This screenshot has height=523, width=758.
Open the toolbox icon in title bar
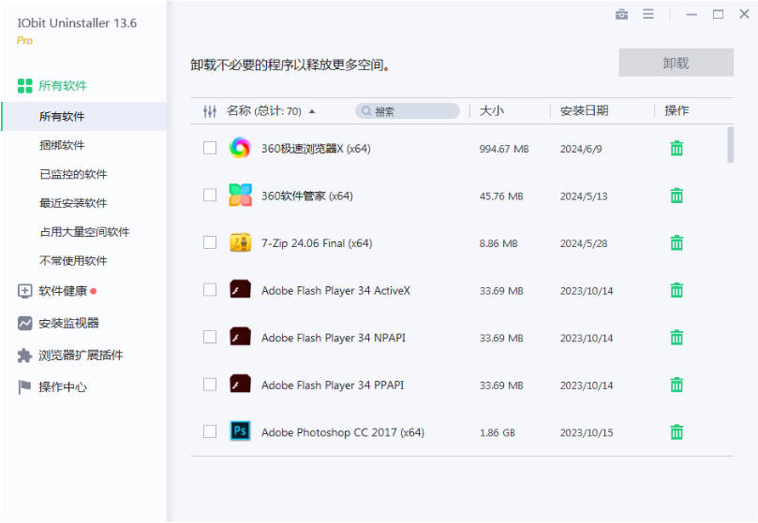coord(621,14)
